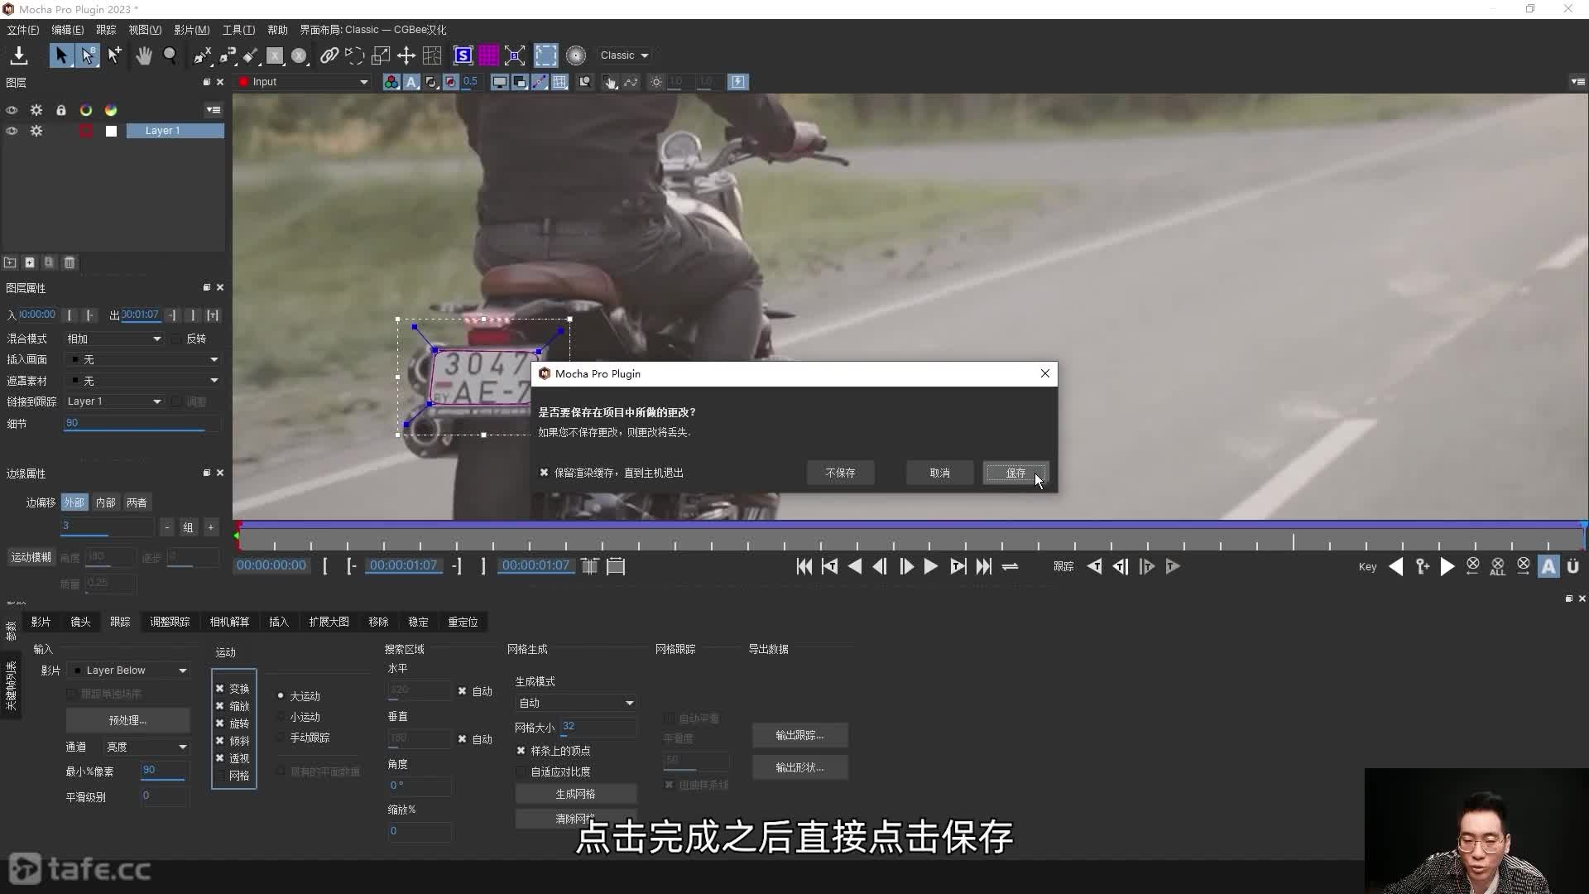Click the 取消 button in dialog
Image resolution: width=1589 pixels, height=894 pixels.
(x=939, y=473)
